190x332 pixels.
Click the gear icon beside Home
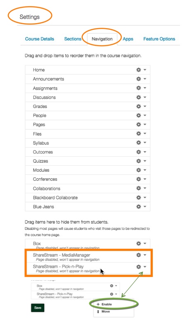pyautogui.click(x=139, y=69)
